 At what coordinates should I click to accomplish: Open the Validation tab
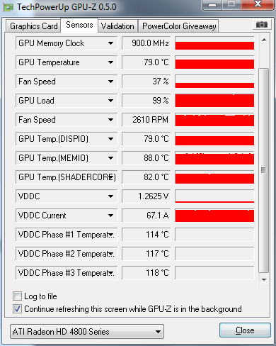117,26
